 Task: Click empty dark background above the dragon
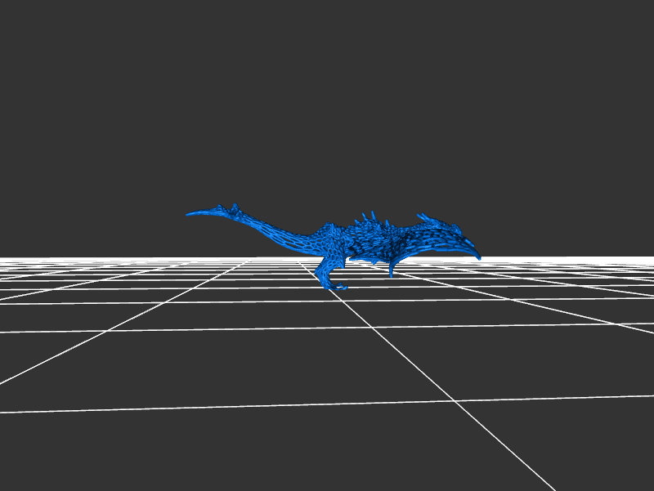pyautogui.click(x=327, y=98)
